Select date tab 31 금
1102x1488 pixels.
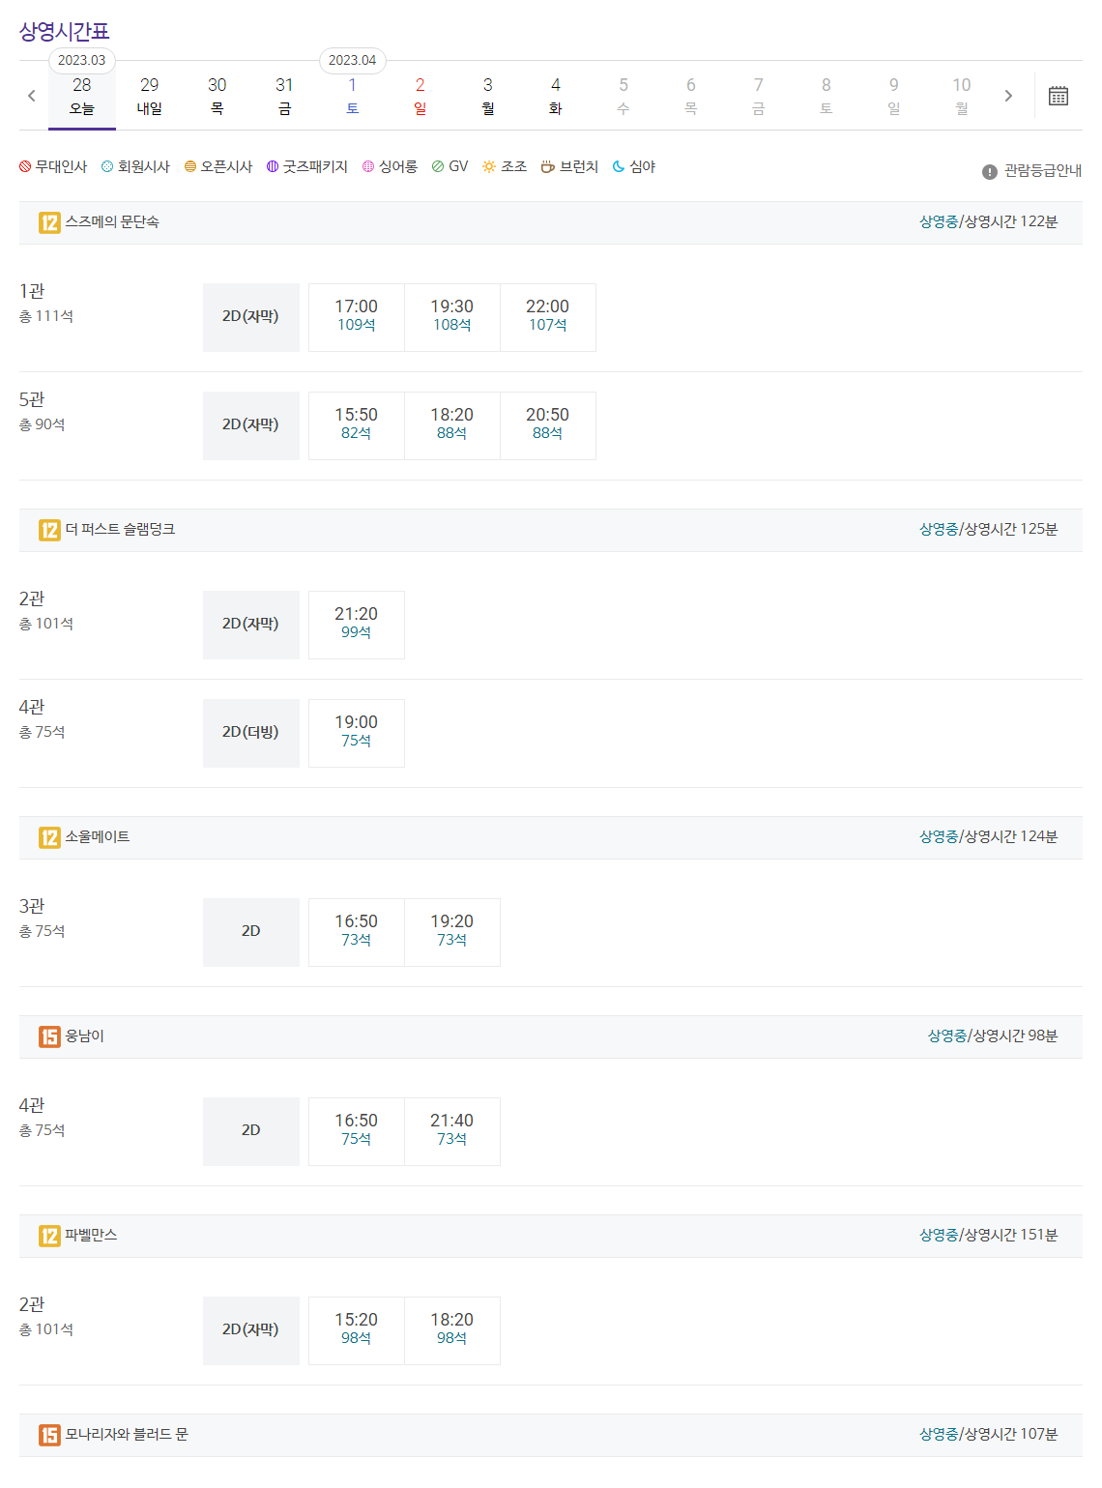coord(285,97)
